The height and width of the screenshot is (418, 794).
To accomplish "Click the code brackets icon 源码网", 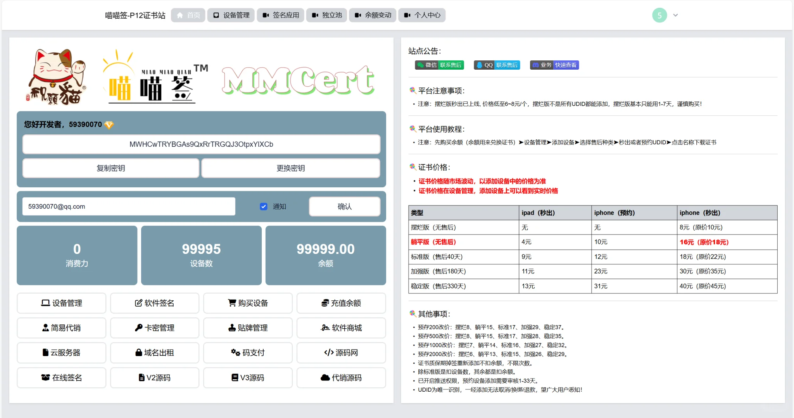I will [x=329, y=353].
